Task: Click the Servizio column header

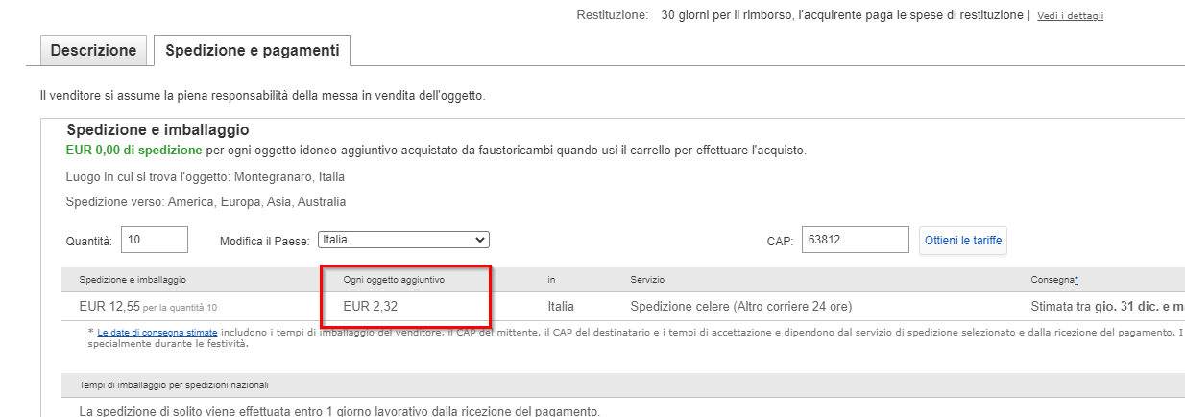Action: pos(647,279)
